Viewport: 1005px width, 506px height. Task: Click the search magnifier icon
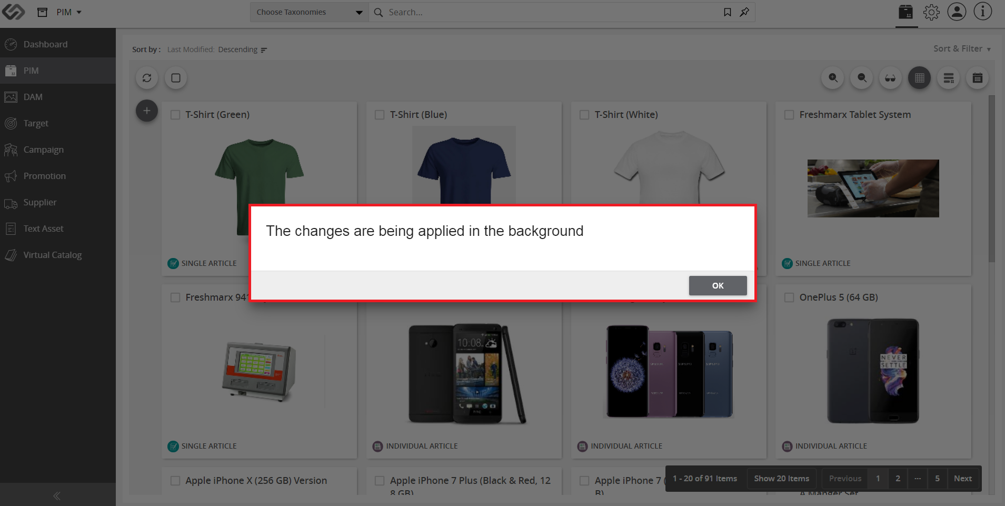(x=378, y=12)
